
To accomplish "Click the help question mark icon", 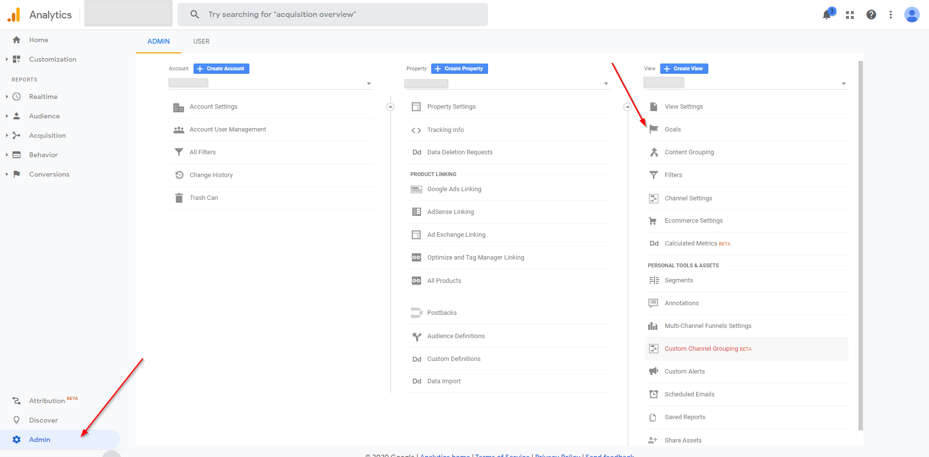I will click(x=871, y=15).
